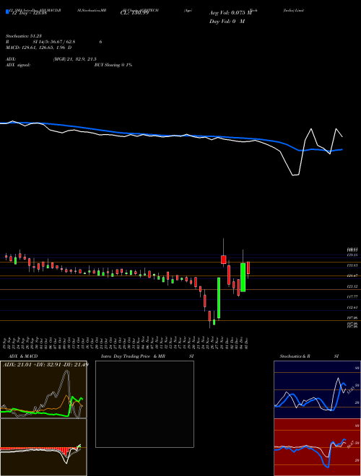
Task: Select the Avg Vol 0.075 M text
Action: pyautogui.click(x=230, y=13)
